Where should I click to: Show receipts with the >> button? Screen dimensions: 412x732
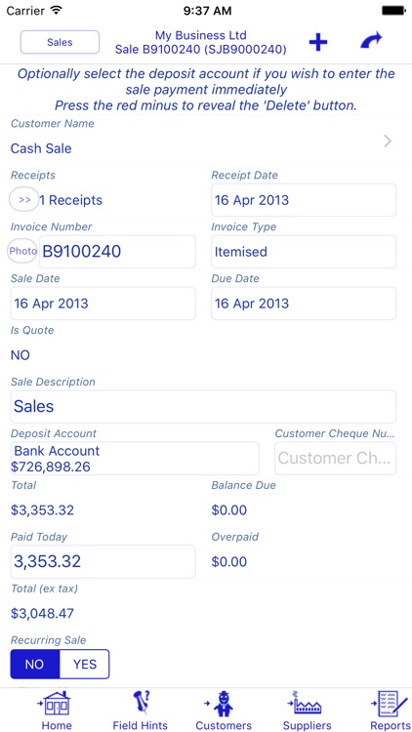(x=23, y=200)
